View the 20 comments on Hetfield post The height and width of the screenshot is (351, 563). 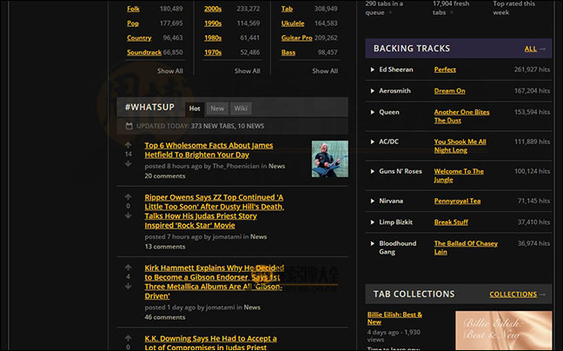[165, 175]
